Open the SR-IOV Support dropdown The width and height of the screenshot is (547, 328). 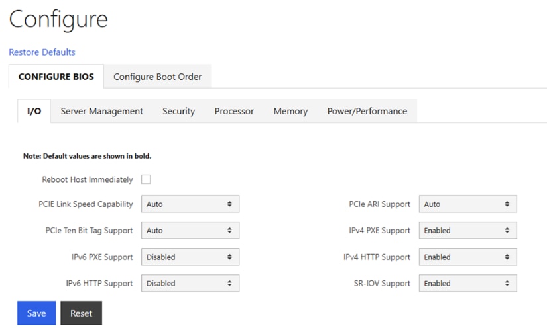click(x=467, y=284)
